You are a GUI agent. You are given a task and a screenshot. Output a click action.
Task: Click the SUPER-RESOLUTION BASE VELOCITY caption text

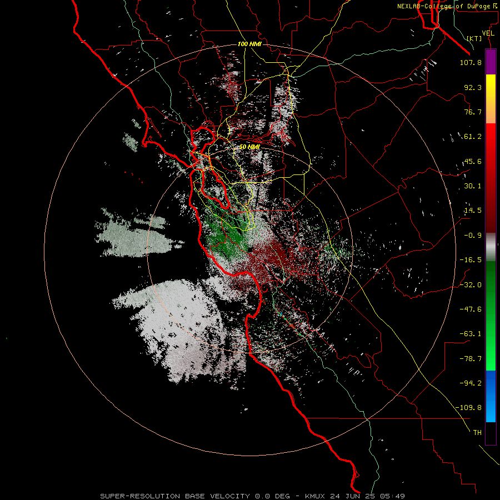pyautogui.click(x=175, y=496)
